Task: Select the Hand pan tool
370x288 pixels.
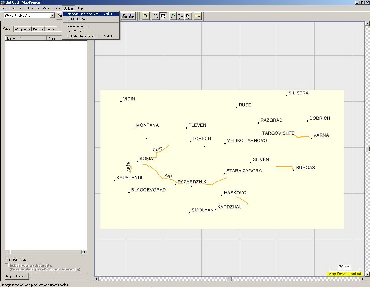Action: point(163,16)
